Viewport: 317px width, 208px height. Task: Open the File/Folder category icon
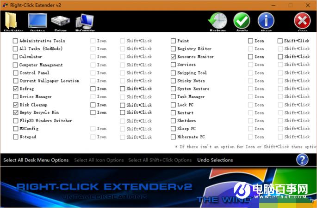click(11, 21)
